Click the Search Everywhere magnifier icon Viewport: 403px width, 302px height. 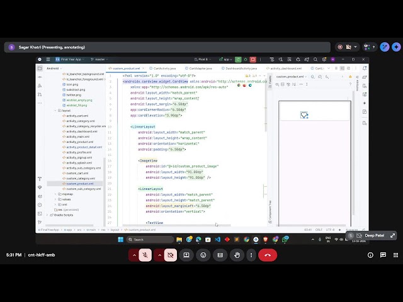coord(315,59)
